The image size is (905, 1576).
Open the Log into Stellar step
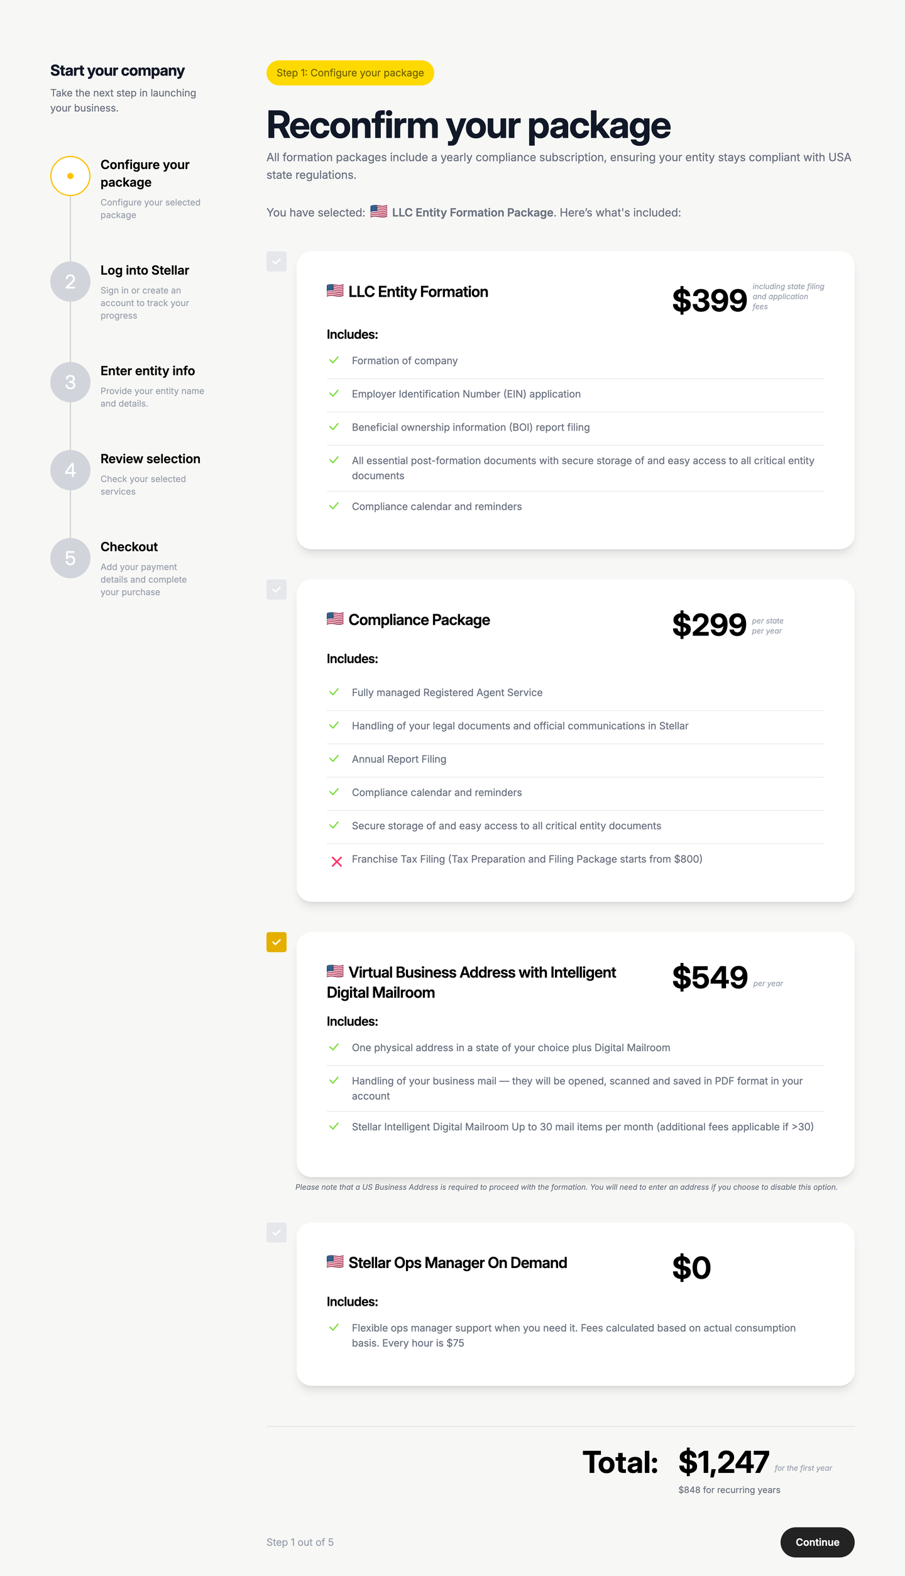[x=145, y=270]
